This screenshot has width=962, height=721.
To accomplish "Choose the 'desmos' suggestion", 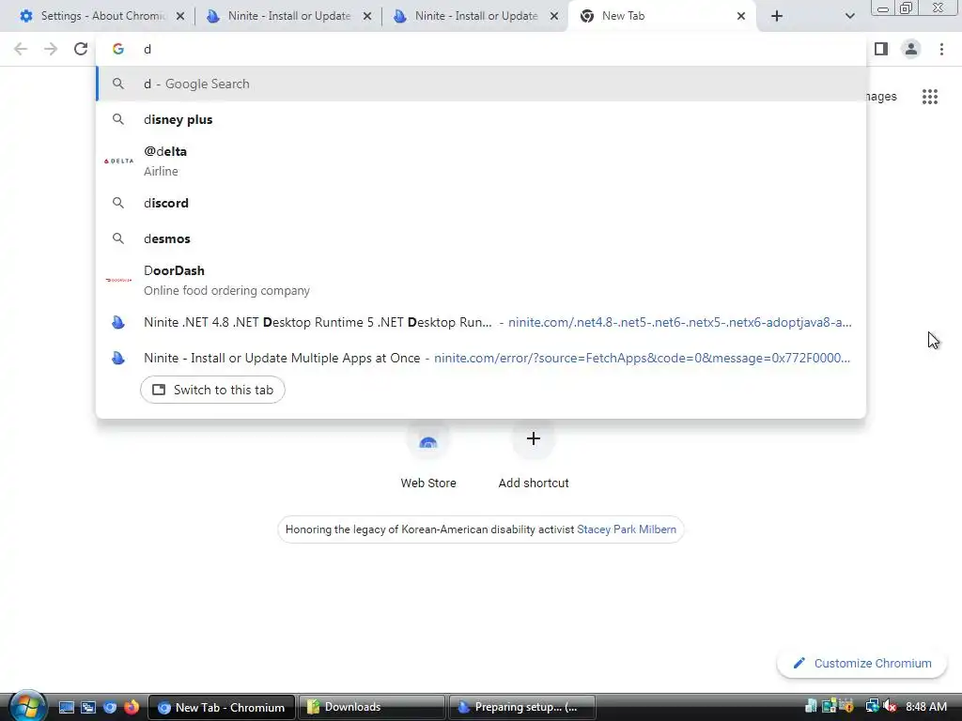I will 481,238.
